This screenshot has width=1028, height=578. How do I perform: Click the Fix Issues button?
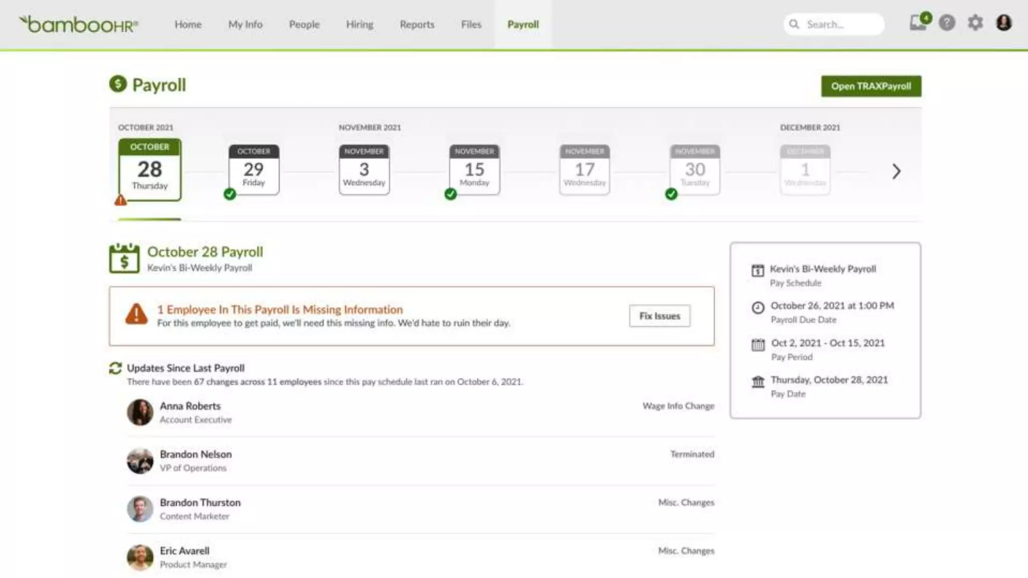[659, 316]
